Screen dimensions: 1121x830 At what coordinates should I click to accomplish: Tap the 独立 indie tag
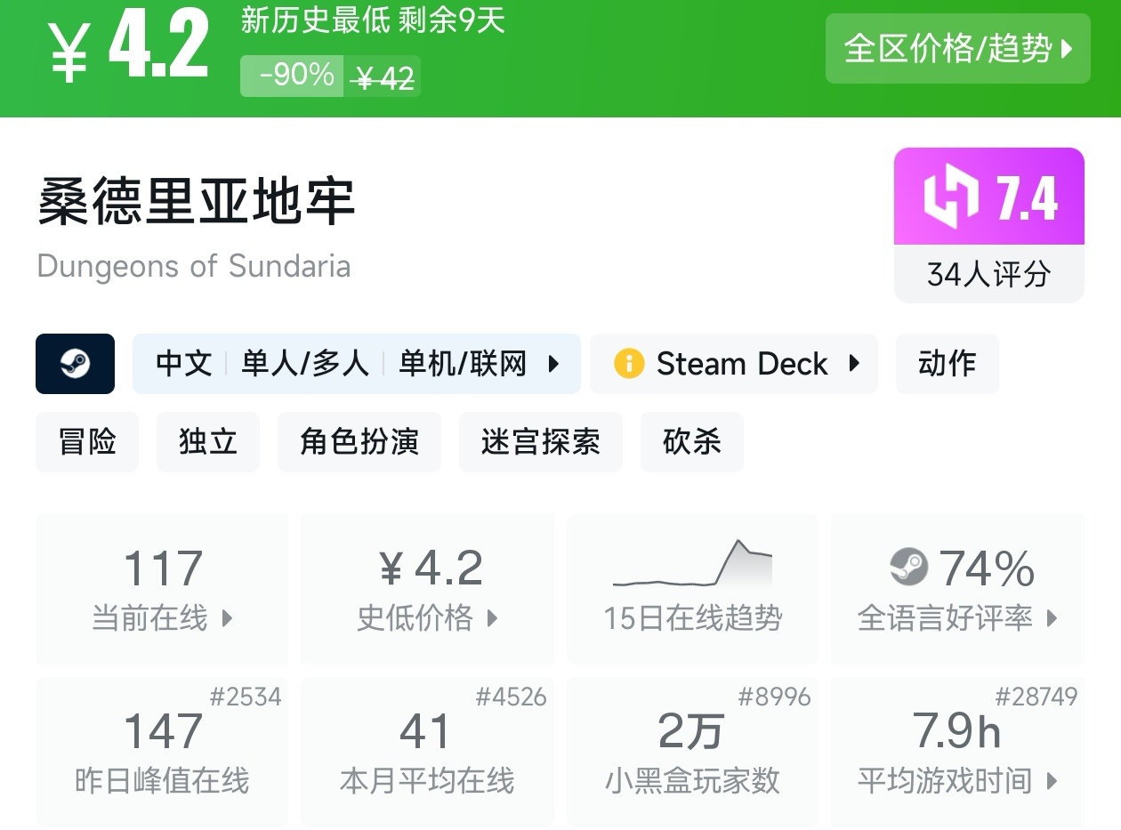207,441
